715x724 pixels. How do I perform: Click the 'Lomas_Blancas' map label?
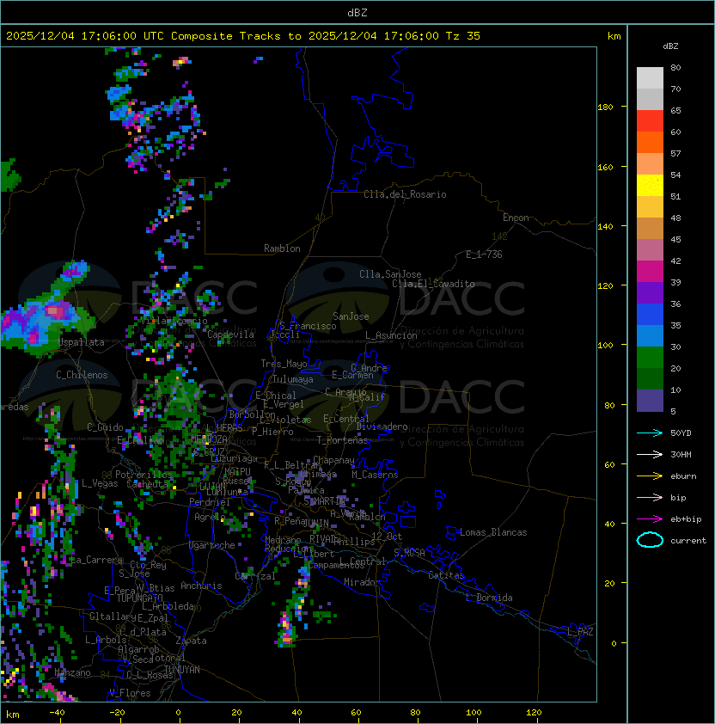493,532
